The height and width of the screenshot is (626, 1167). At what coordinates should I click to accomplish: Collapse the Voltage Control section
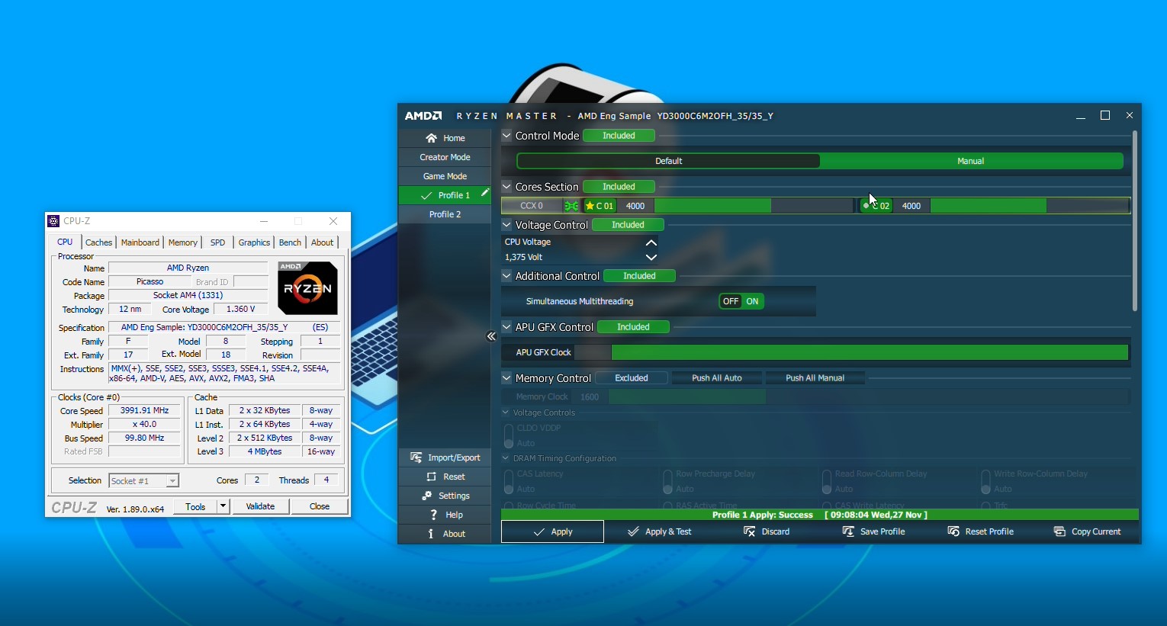(506, 224)
